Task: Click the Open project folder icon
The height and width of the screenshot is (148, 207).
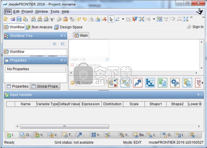Action: (x=13, y=19)
